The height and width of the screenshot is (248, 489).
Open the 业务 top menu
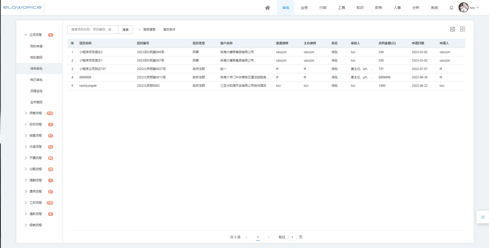[304, 8]
